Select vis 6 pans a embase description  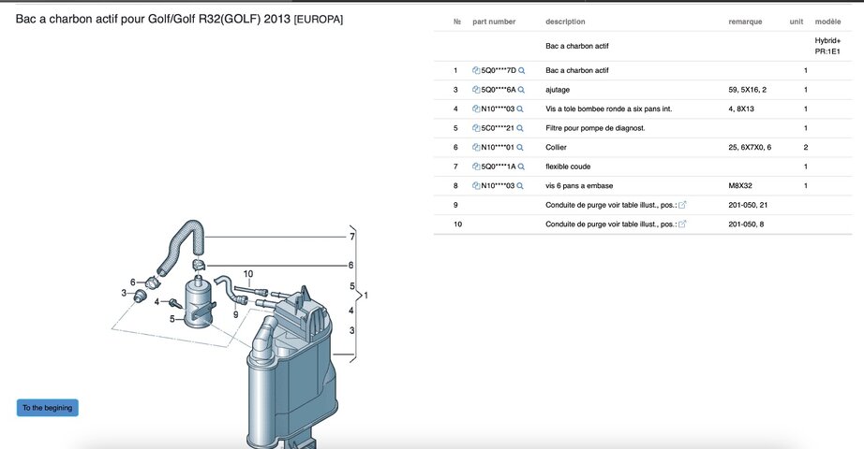[x=579, y=186]
